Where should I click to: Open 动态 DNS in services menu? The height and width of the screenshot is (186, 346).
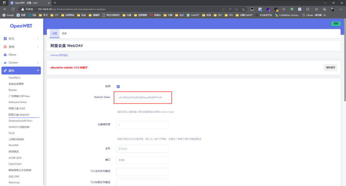pos(14,176)
